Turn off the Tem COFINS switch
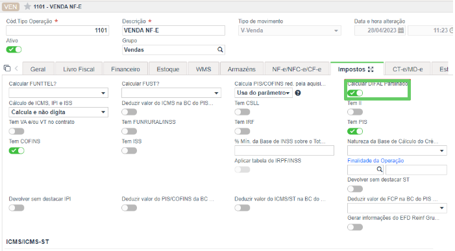455x251 pixels. 16,150
